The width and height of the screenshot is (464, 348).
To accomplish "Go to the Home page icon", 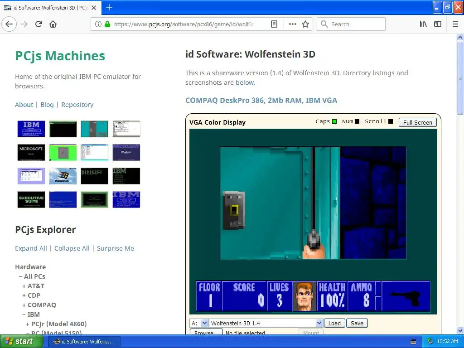I will [x=53, y=24].
